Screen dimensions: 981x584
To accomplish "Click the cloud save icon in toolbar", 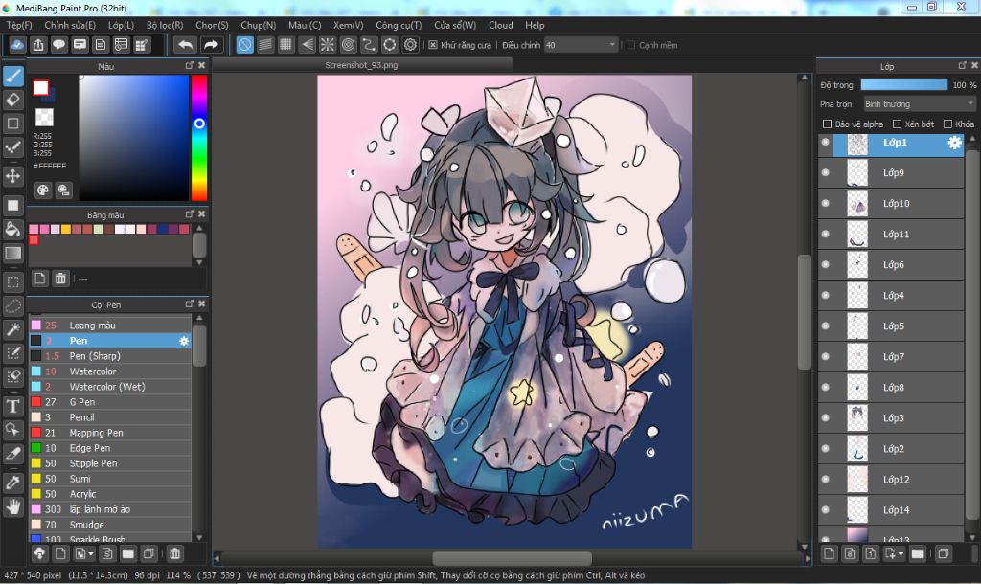I will point(17,45).
